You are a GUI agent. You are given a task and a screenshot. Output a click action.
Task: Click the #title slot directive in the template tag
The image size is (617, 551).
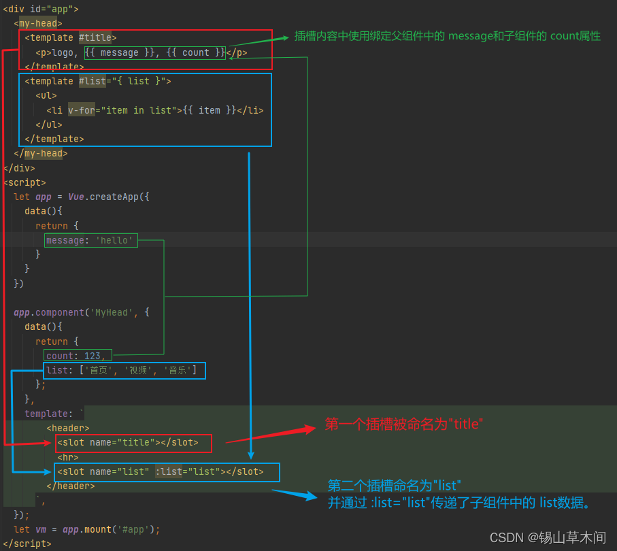95,38
